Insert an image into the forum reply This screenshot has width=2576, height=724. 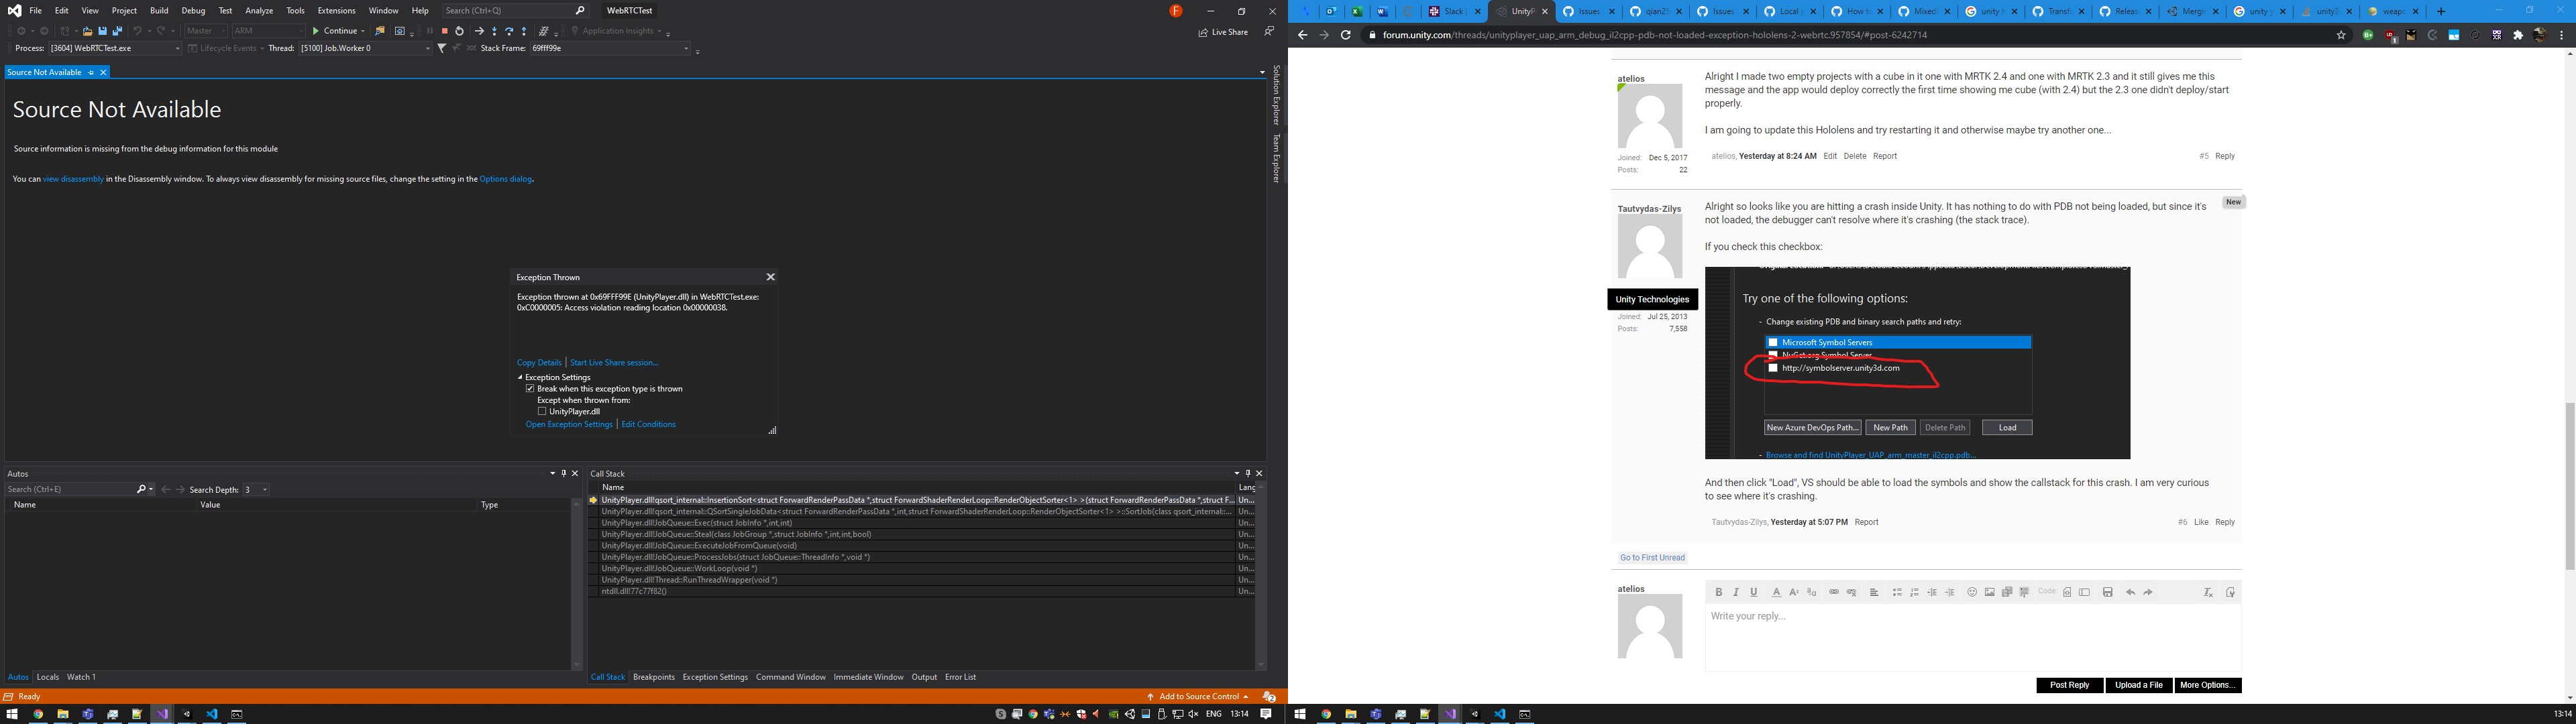(1990, 592)
